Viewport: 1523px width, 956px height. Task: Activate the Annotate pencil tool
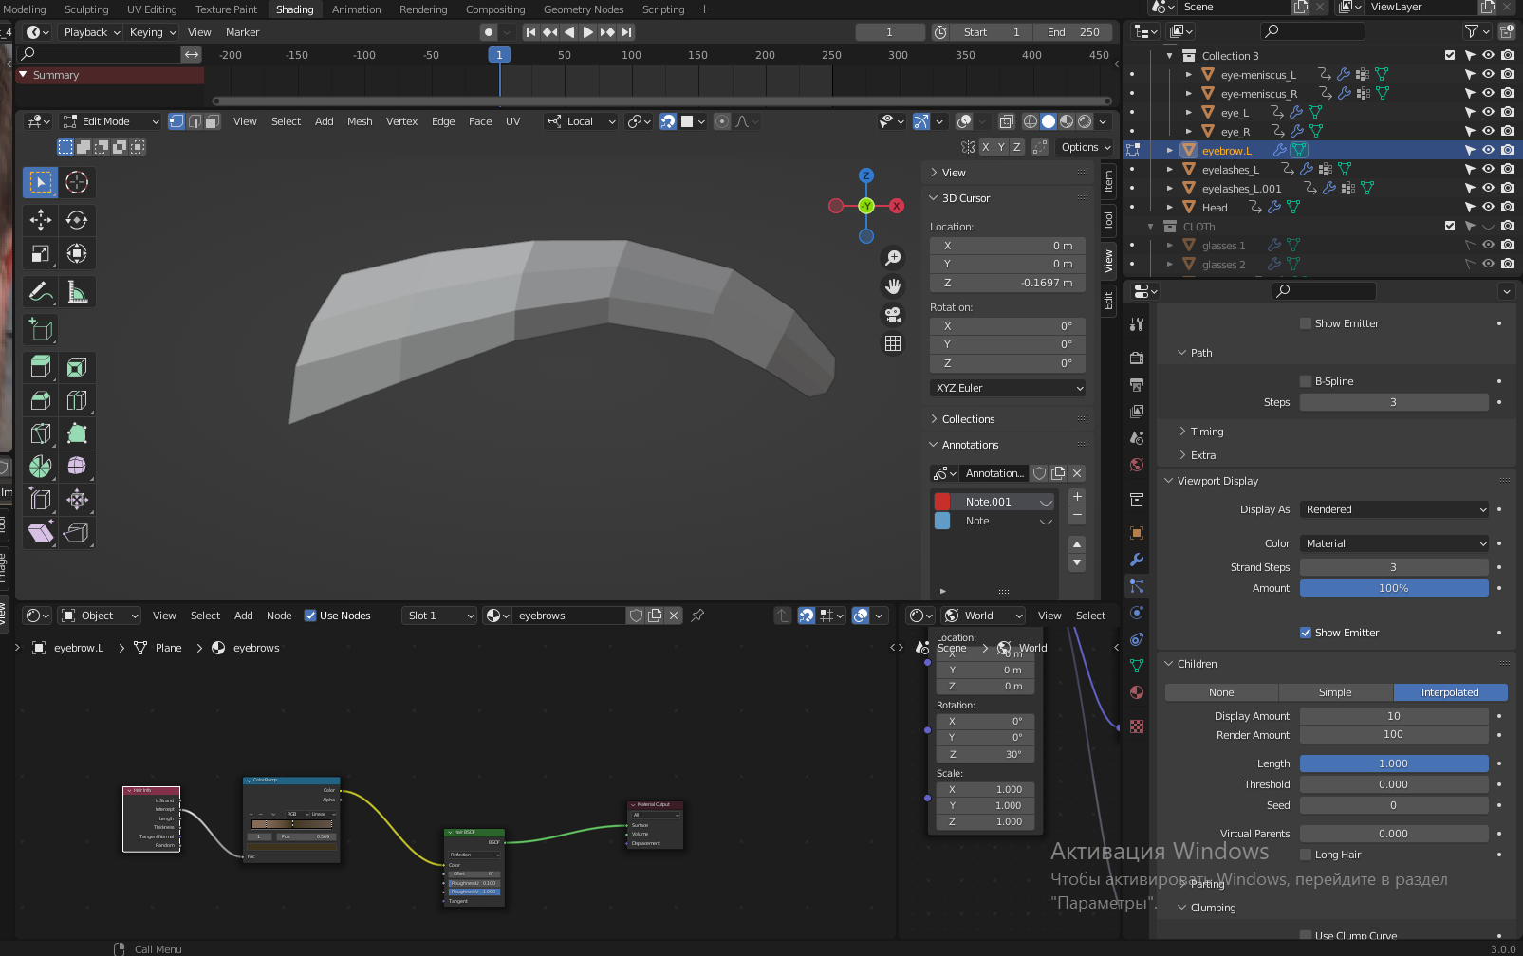click(x=40, y=292)
